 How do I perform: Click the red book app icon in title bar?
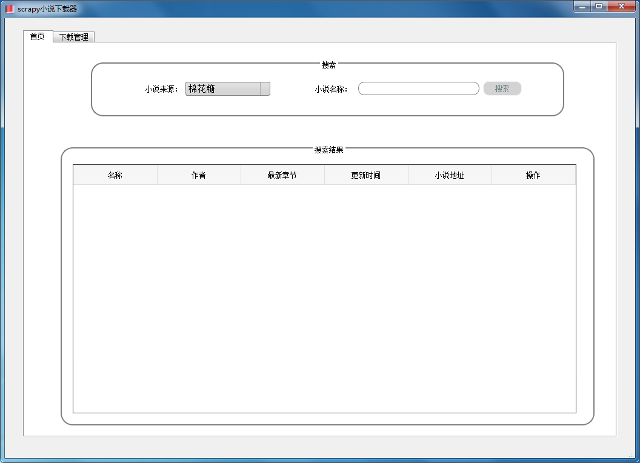click(x=9, y=8)
